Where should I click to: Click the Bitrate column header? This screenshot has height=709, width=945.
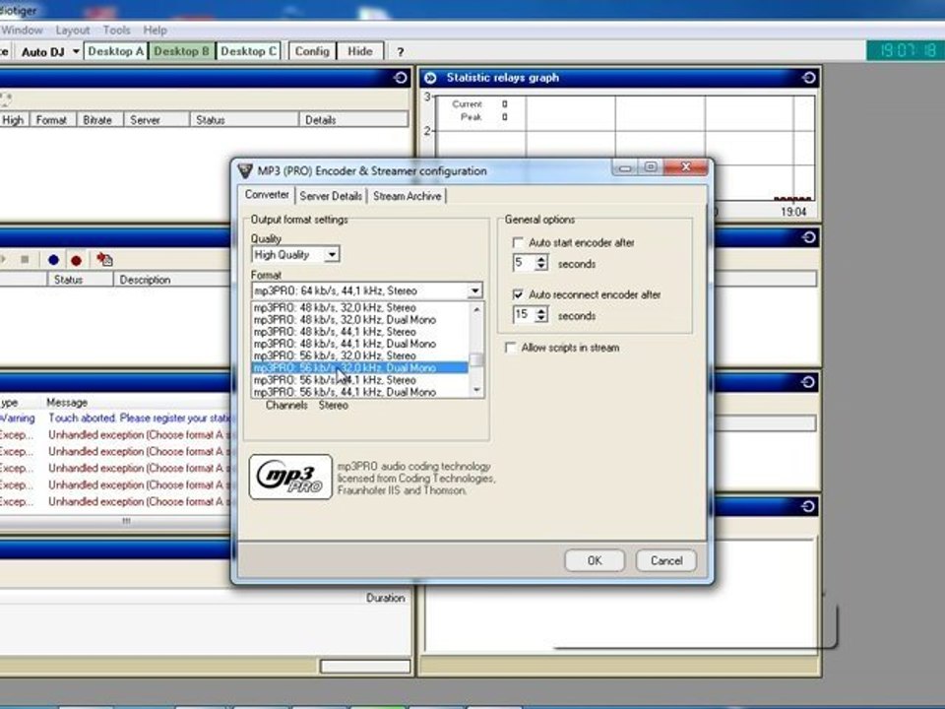[98, 120]
